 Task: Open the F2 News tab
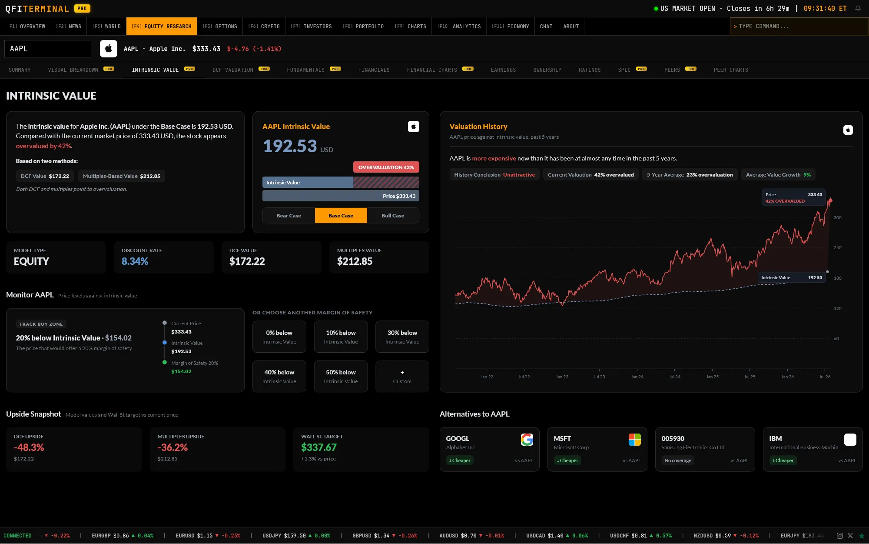(x=69, y=27)
